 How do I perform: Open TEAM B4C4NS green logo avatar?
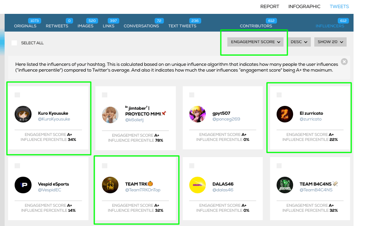(285, 185)
